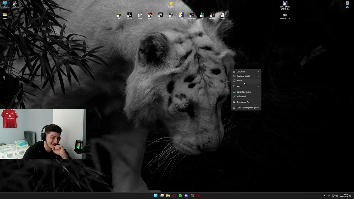Open the OBS icon on taskbar
This screenshot has width=354, height=199.
192,196
